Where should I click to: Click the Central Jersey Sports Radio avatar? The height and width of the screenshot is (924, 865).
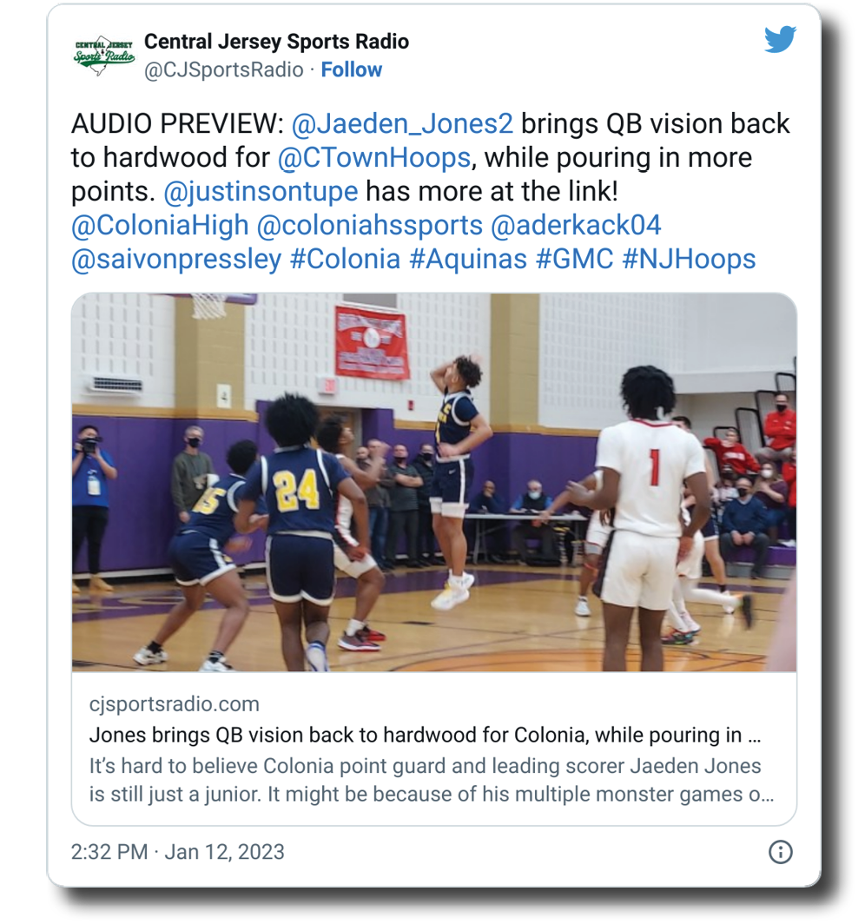104,56
